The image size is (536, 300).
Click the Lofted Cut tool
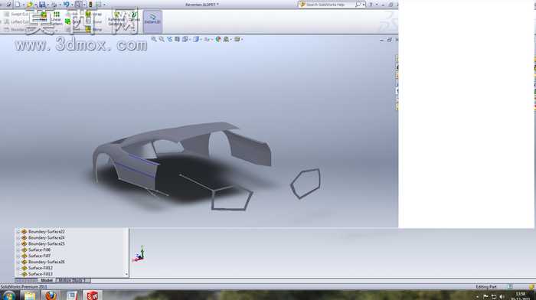click(16, 22)
